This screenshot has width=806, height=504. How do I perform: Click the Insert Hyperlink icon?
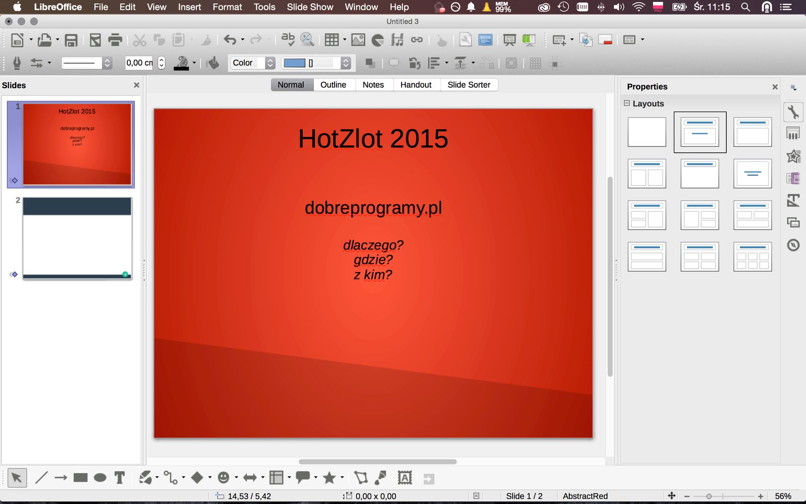417,40
